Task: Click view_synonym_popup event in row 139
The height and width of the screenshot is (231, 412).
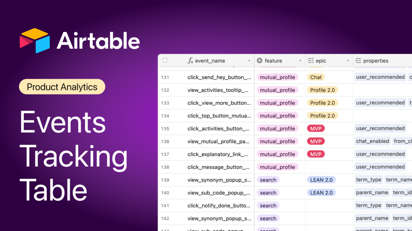Action: click(x=219, y=180)
